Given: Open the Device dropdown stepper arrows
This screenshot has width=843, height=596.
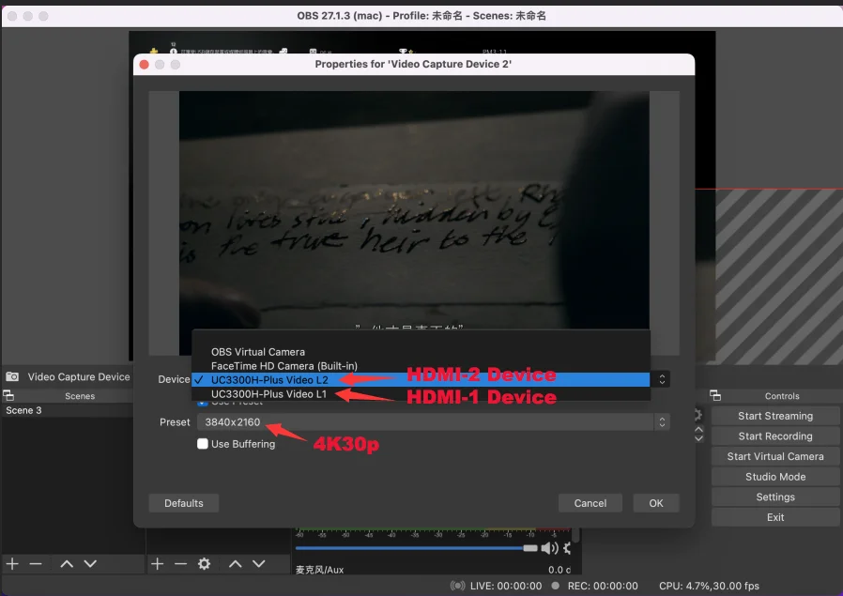Looking at the screenshot, I should point(663,379).
